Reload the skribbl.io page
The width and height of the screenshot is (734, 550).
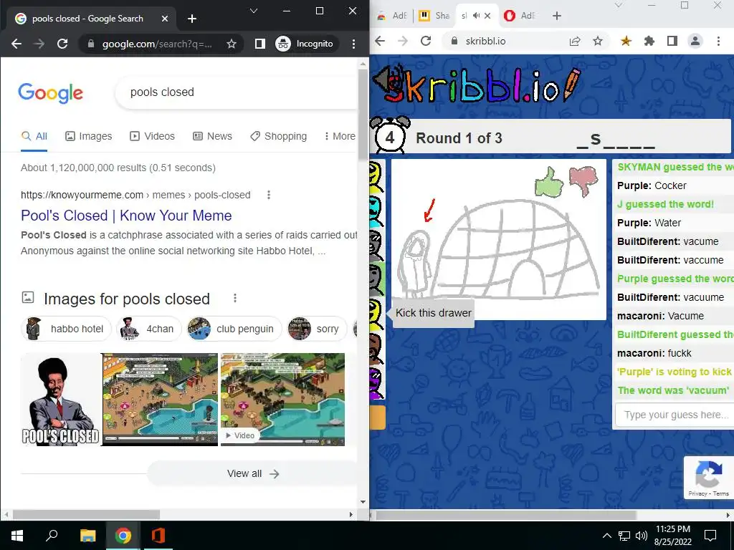click(x=426, y=41)
